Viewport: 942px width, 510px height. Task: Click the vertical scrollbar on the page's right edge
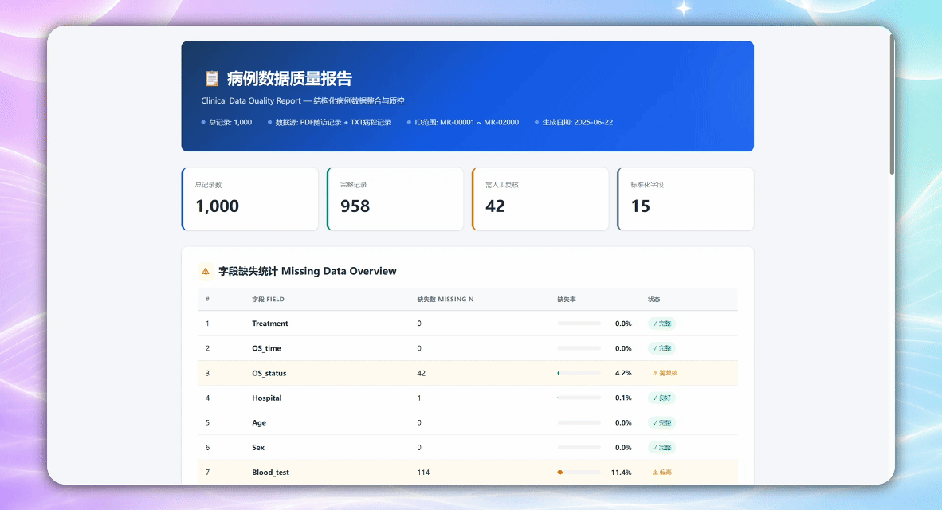(892, 105)
